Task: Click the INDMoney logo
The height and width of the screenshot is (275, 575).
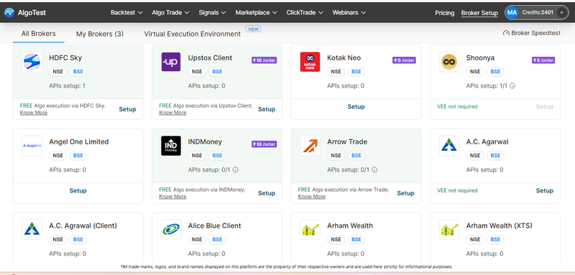Action: click(171, 146)
